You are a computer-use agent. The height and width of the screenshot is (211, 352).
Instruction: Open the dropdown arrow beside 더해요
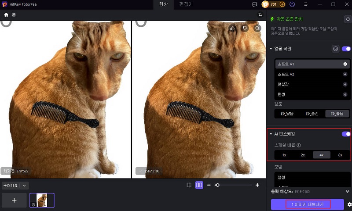tap(25, 186)
